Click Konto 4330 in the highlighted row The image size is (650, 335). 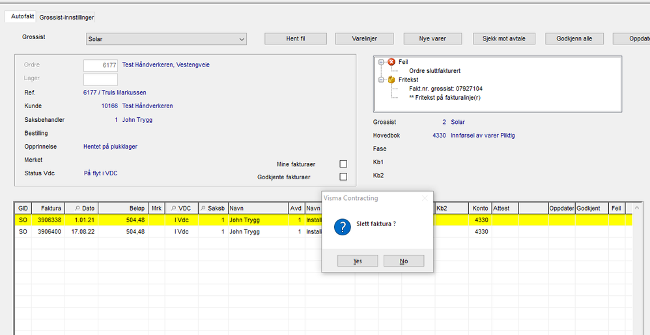tap(480, 220)
